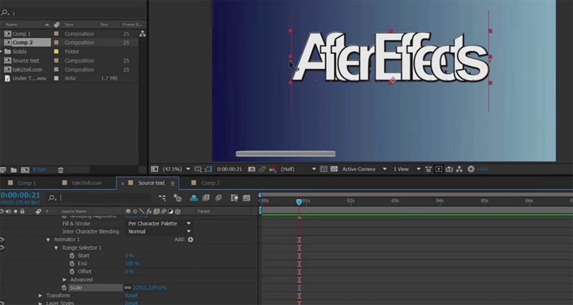The width and height of the screenshot is (573, 305).
Task: Expand the Transform group
Action: coord(40,295)
